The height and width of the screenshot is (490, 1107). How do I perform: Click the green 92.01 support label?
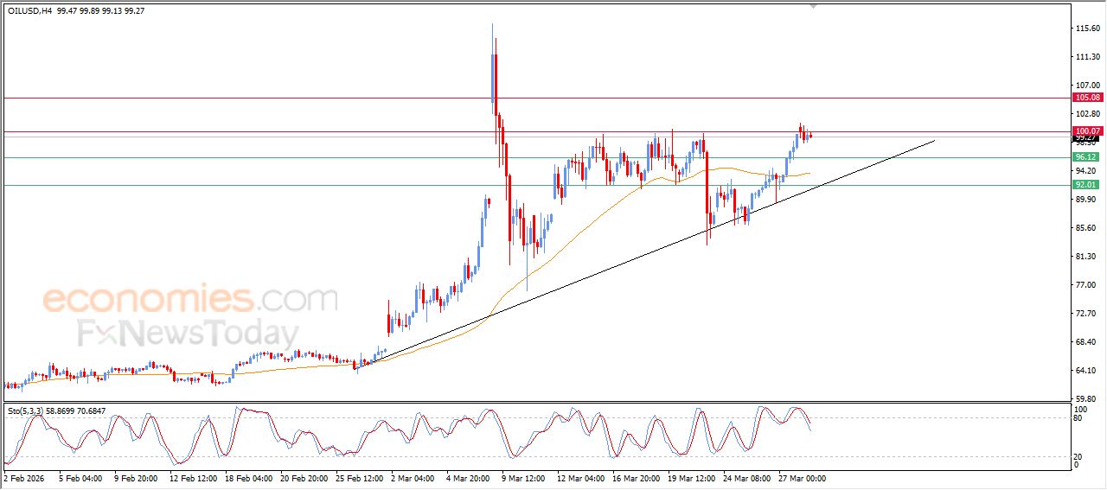[1085, 185]
